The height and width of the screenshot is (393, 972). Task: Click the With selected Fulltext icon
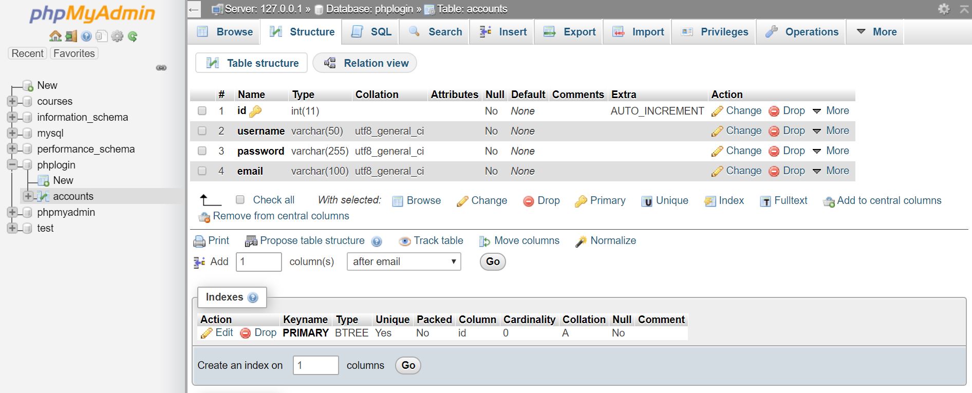coord(765,201)
